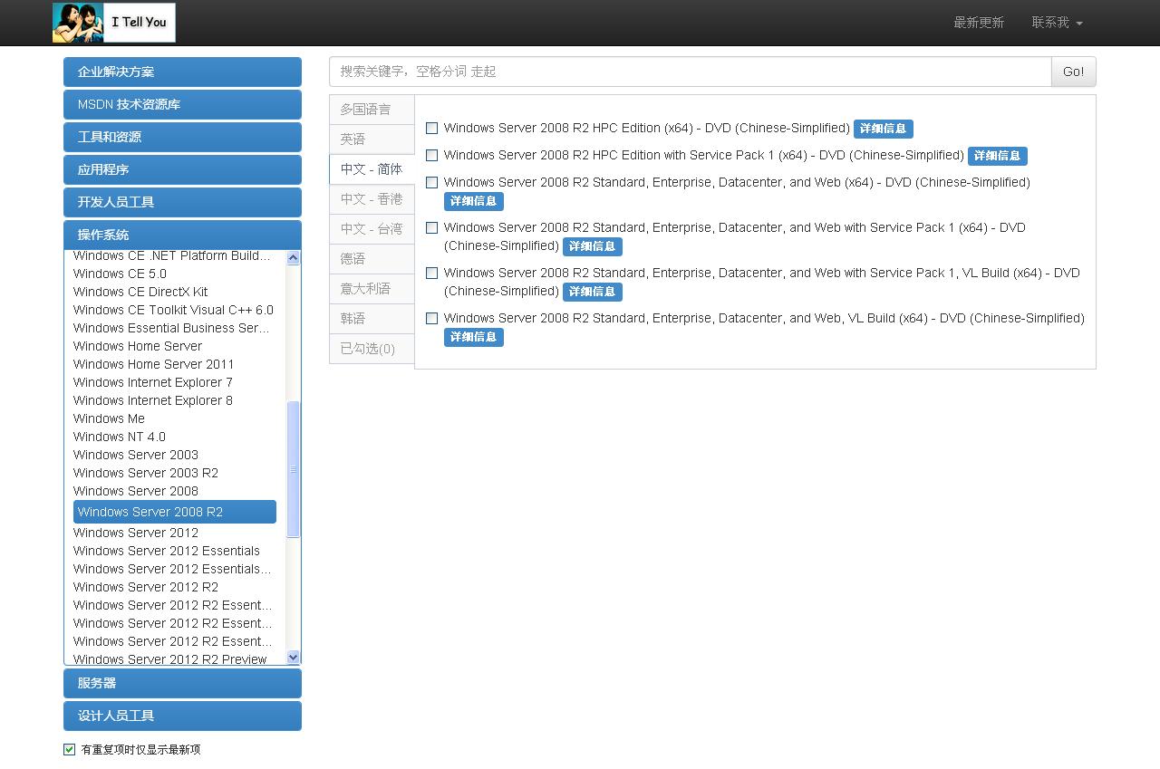This screenshot has height=769, width=1160.
Task: Click the I Tell You site logo
Action: (x=114, y=23)
